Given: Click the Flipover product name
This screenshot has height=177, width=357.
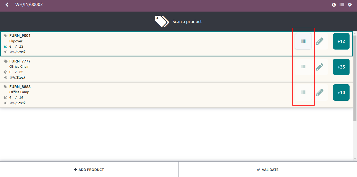Looking at the screenshot, I should [x=16, y=41].
